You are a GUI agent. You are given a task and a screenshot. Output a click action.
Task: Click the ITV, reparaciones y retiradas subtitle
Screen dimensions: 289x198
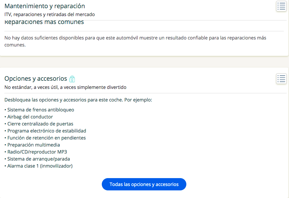(49, 14)
